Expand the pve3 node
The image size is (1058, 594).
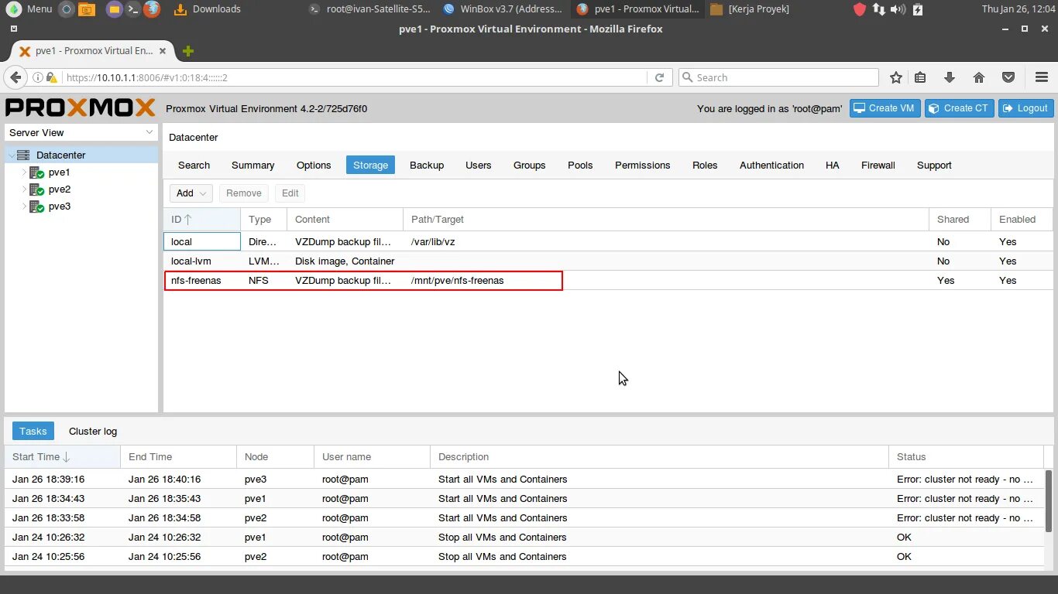23,207
